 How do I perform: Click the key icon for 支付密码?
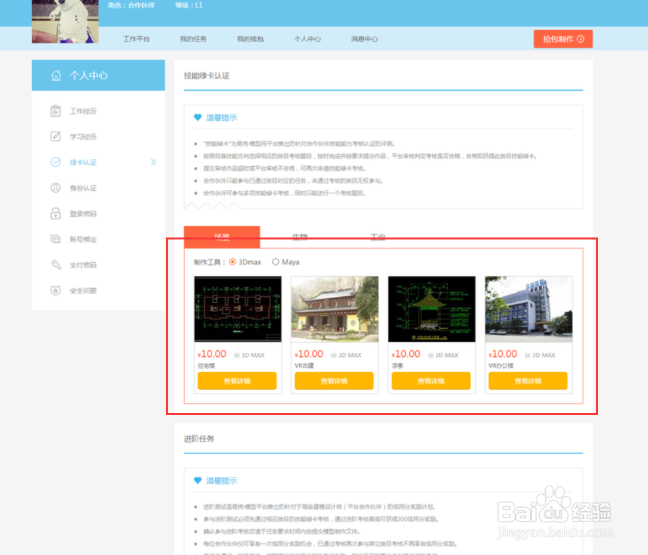[56, 265]
